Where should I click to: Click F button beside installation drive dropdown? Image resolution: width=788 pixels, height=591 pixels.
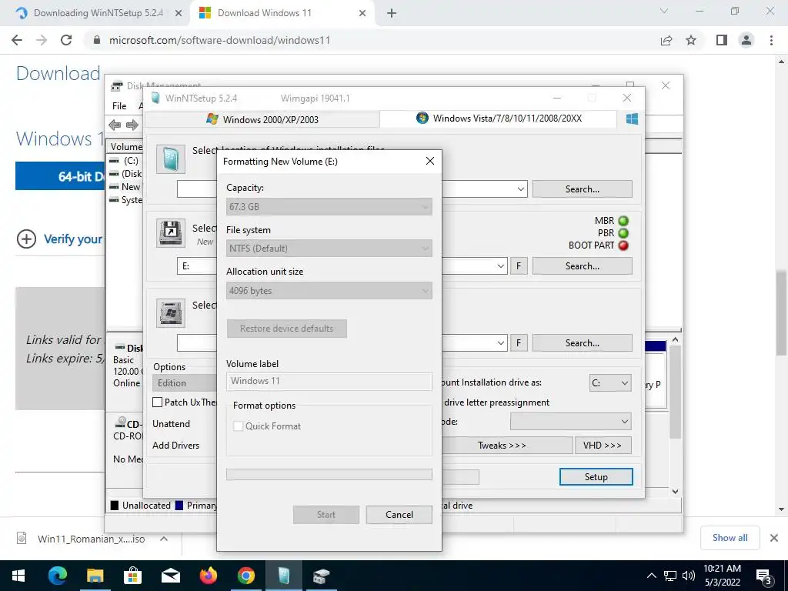click(519, 342)
